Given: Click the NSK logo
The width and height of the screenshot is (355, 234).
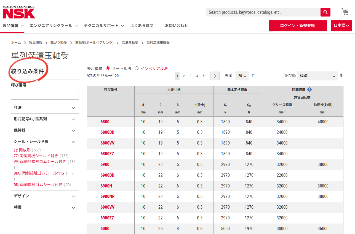Looking at the screenshot, I should (x=18, y=12).
